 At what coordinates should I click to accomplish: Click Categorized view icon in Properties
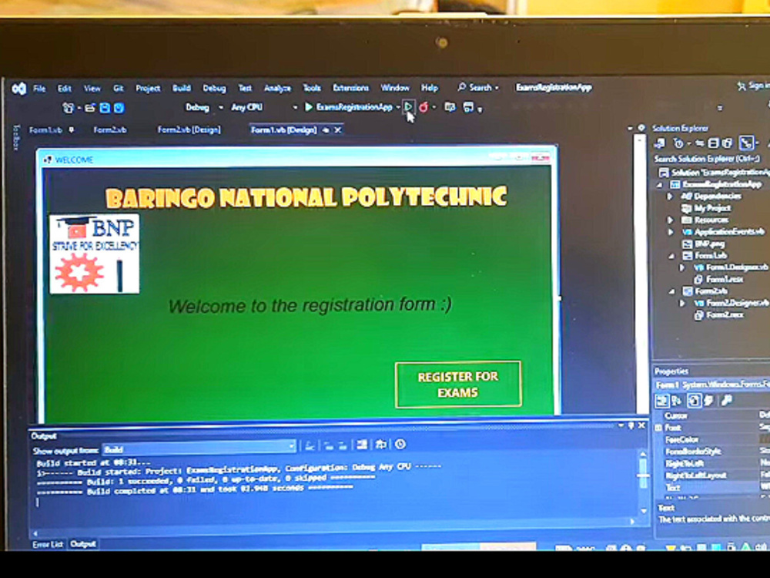pos(662,401)
